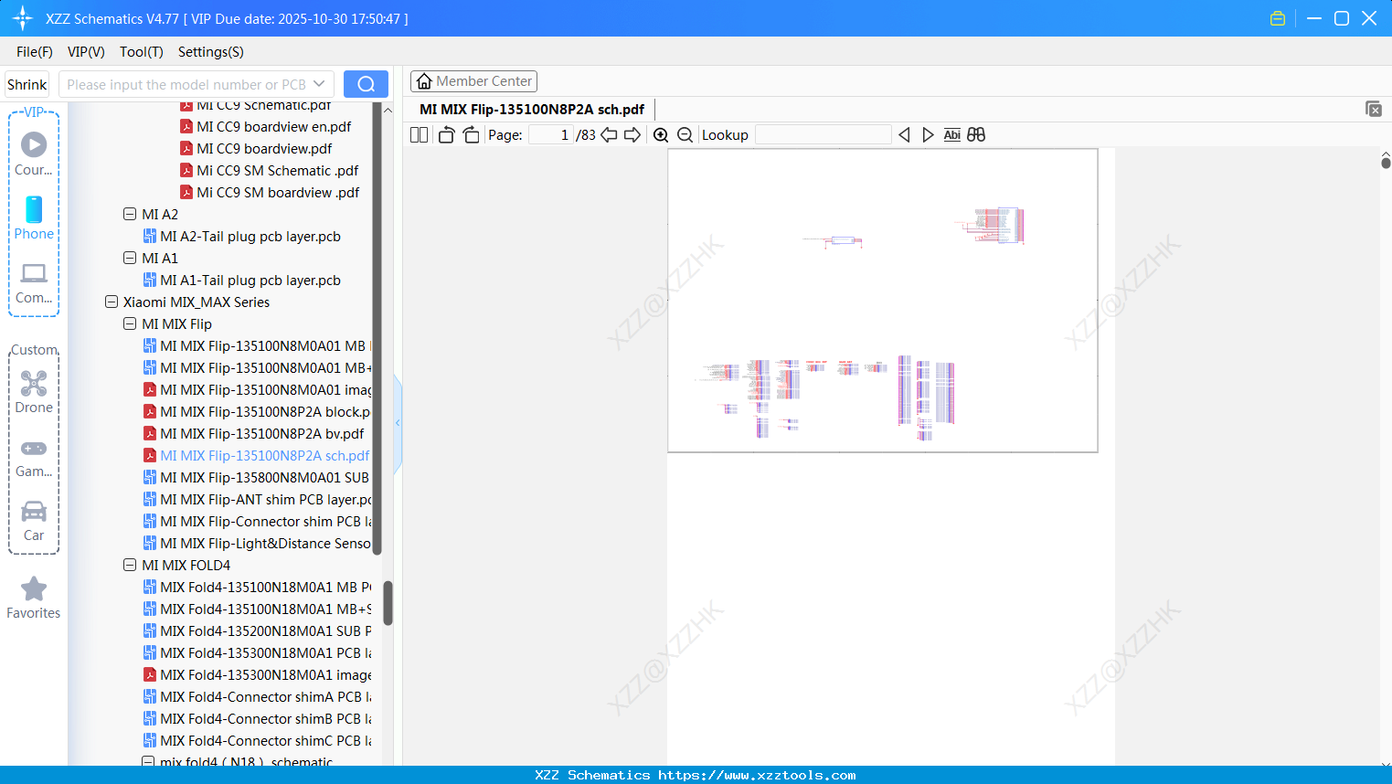Screen dimensions: 1392x784
Task: Click the blue search magnifier button
Action: [x=366, y=84]
